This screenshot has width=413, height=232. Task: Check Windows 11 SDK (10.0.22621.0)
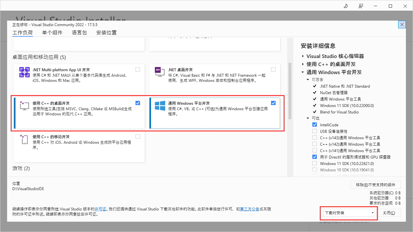point(315,163)
